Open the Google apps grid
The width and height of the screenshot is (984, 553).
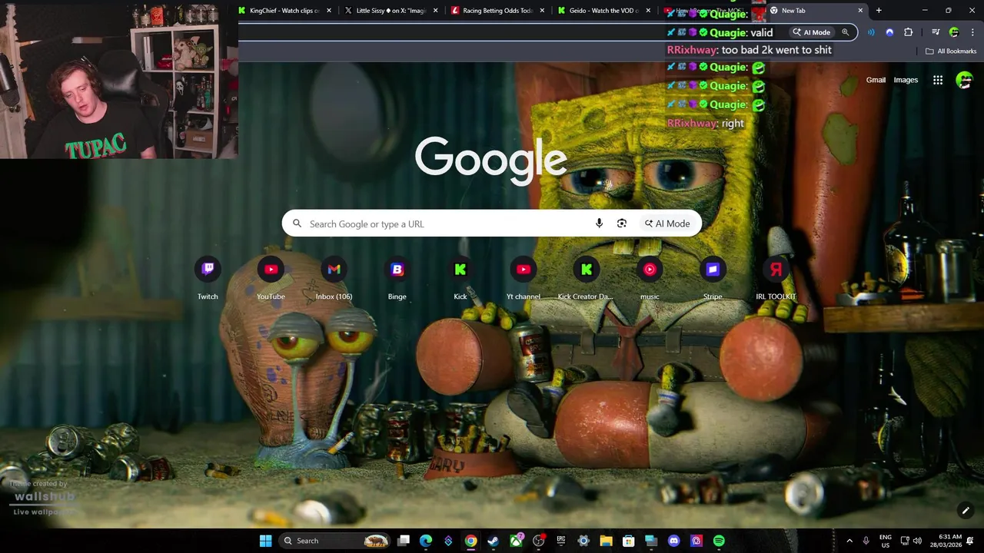point(938,80)
